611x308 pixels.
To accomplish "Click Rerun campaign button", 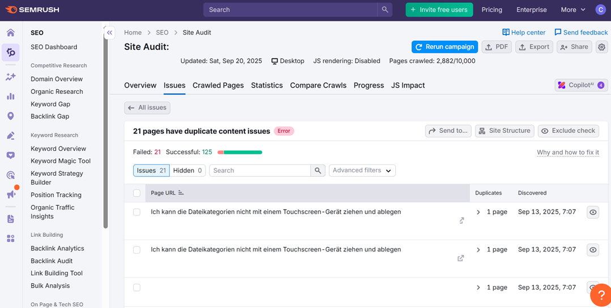I will 445,47.
